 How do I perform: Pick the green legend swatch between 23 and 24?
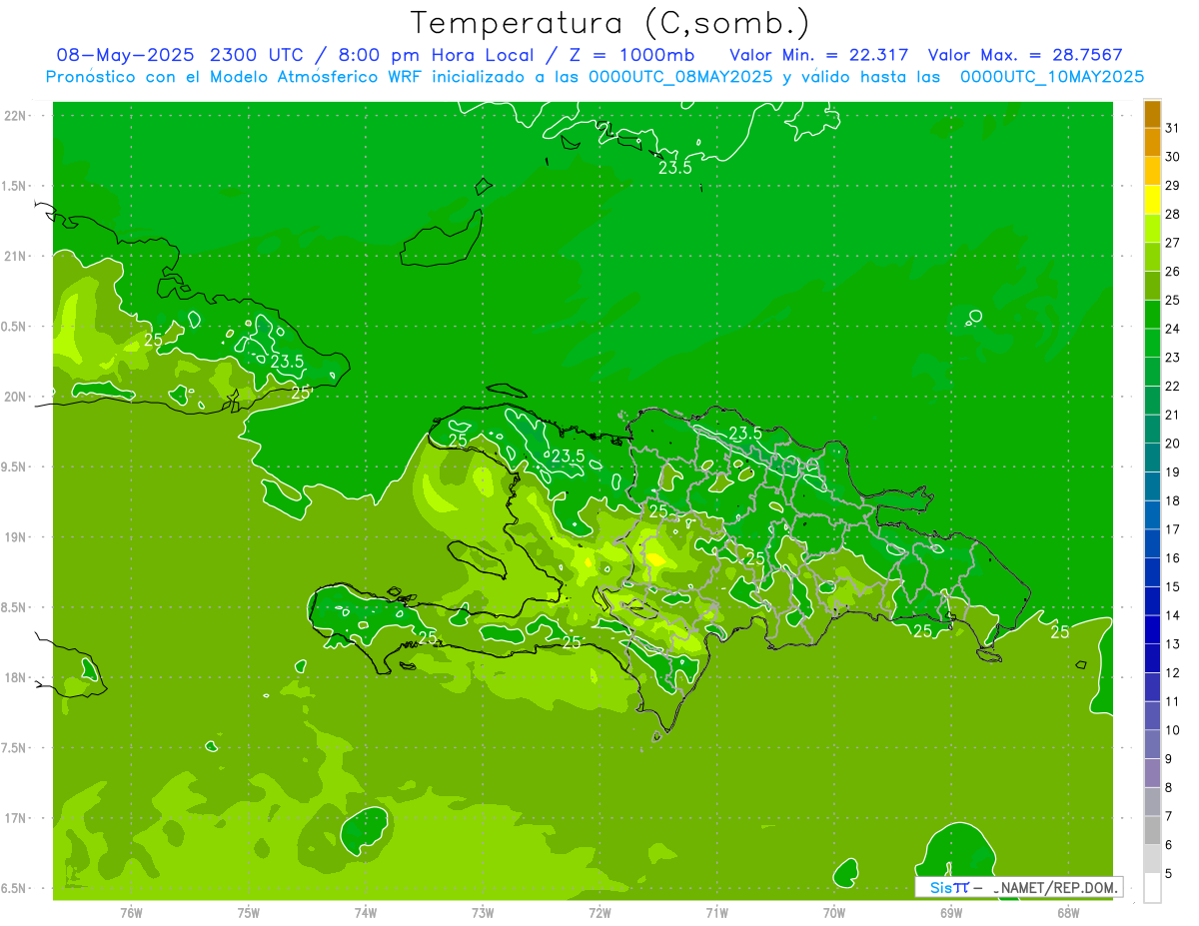[1152, 343]
